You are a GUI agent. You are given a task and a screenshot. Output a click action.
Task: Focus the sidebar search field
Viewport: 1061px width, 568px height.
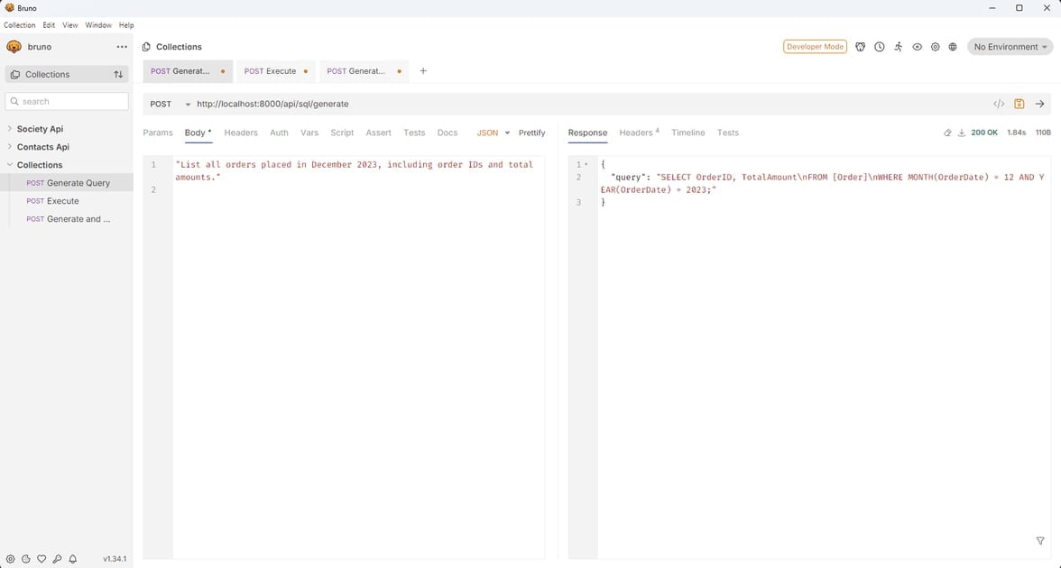tap(67, 101)
